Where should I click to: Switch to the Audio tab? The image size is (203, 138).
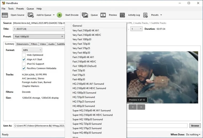[51, 44]
